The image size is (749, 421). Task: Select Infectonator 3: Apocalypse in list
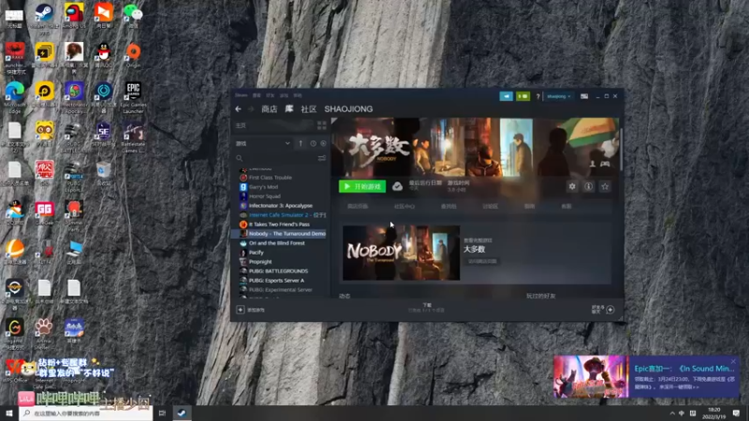click(280, 206)
